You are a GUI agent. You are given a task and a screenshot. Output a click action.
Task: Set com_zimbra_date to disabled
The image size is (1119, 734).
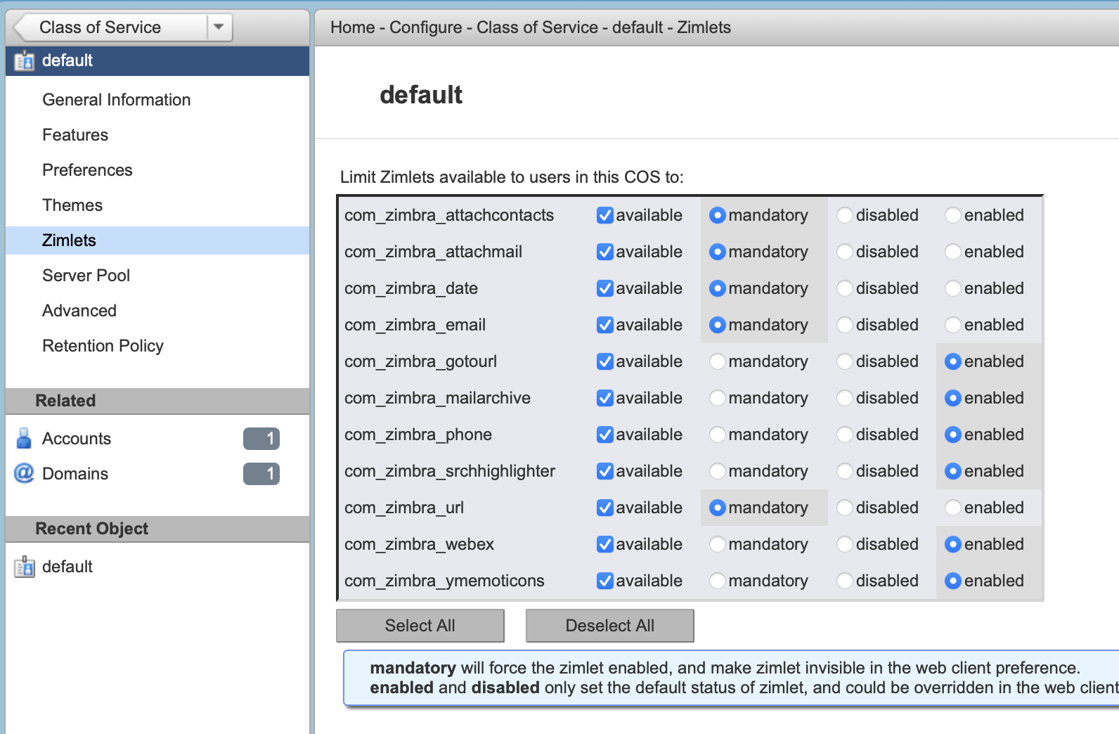[x=845, y=288]
